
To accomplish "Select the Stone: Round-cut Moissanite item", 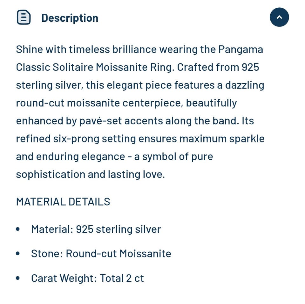I will (101, 254).
